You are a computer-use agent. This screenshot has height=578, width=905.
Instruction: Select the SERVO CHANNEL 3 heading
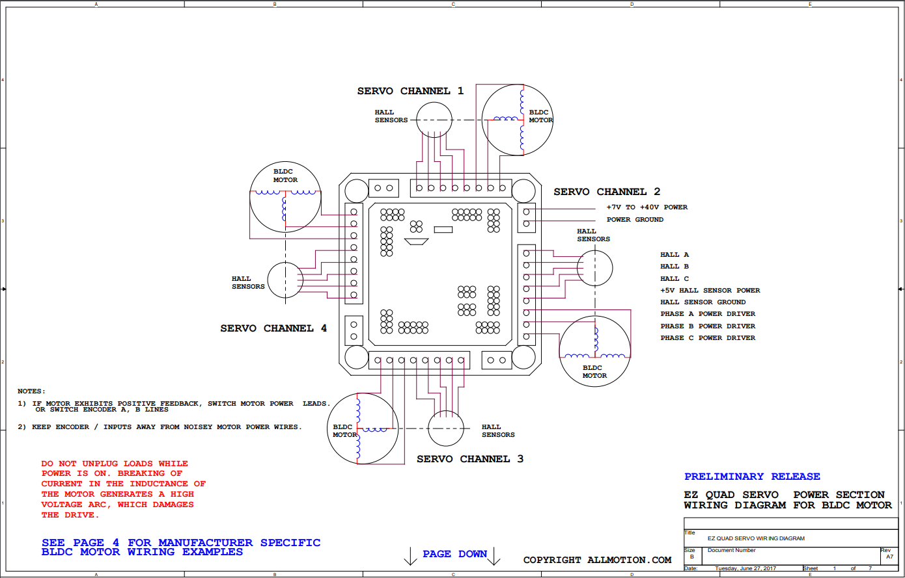click(x=470, y=459)
